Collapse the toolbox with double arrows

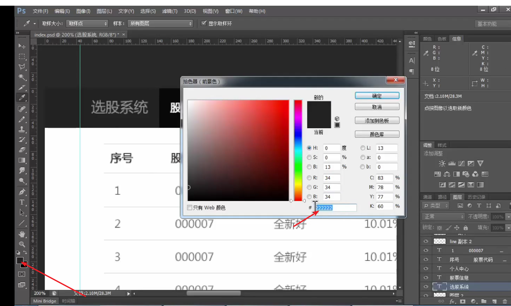click(18, 33)
